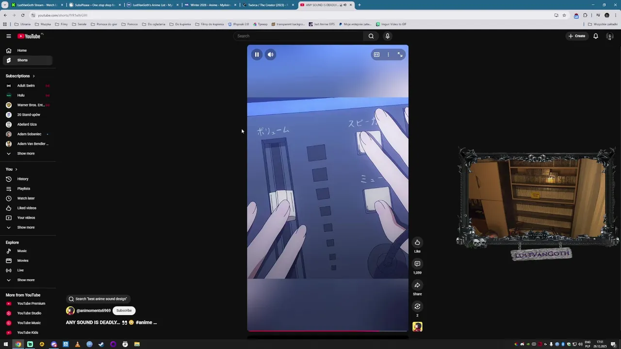Switch to Winter 2026 Anime tab
This screenshot has width=621, height=349.
[x=210, y=5]
